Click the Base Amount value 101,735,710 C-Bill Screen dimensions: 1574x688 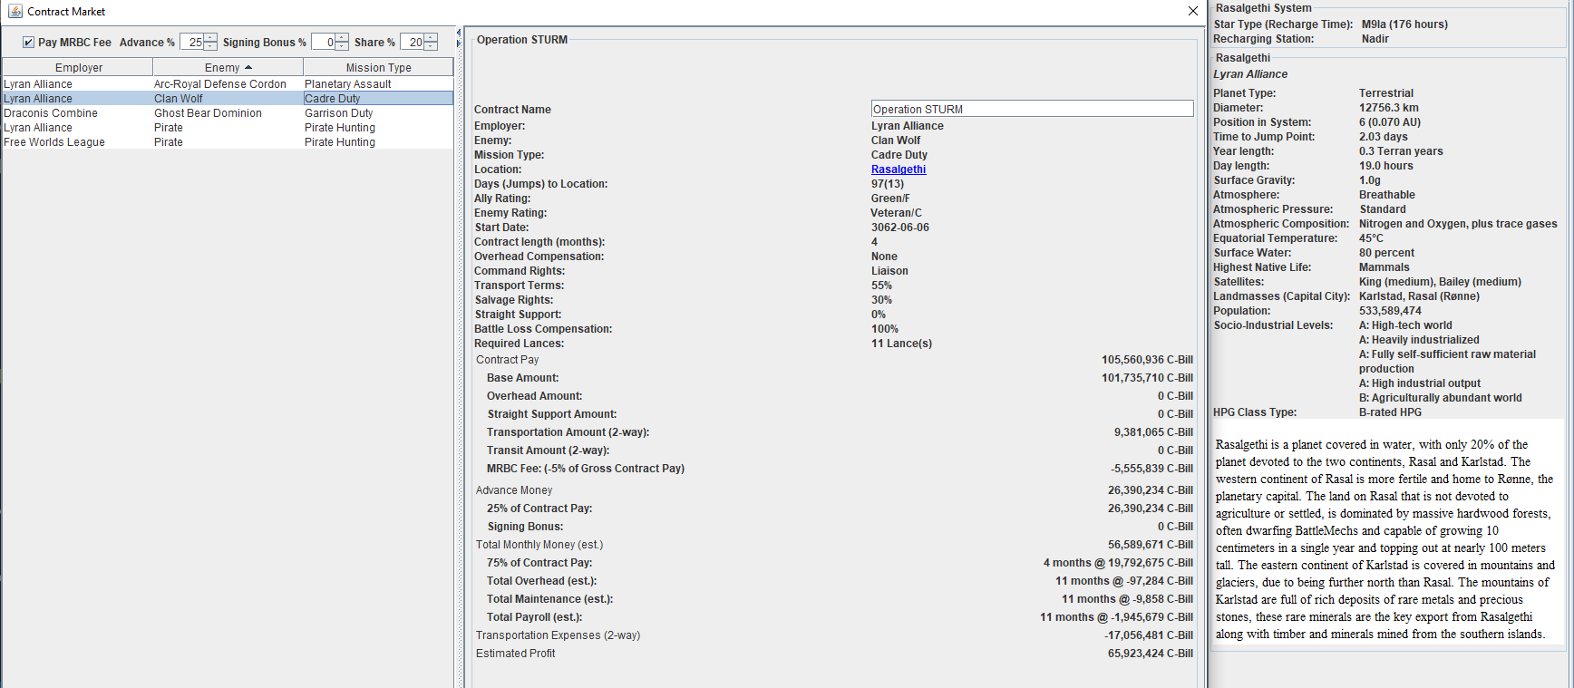point(1147,378)
